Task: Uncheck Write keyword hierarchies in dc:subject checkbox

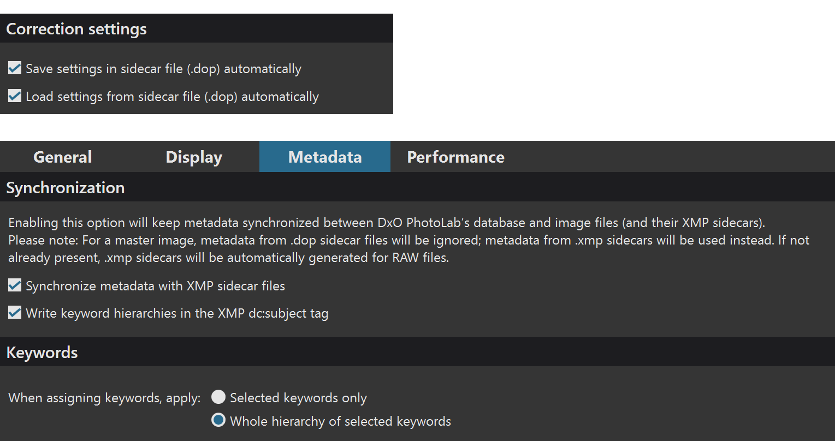Action: [15, 313]
